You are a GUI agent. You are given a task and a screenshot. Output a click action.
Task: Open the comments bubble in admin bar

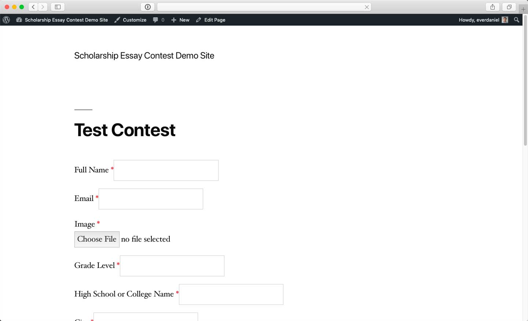(158, 20)
